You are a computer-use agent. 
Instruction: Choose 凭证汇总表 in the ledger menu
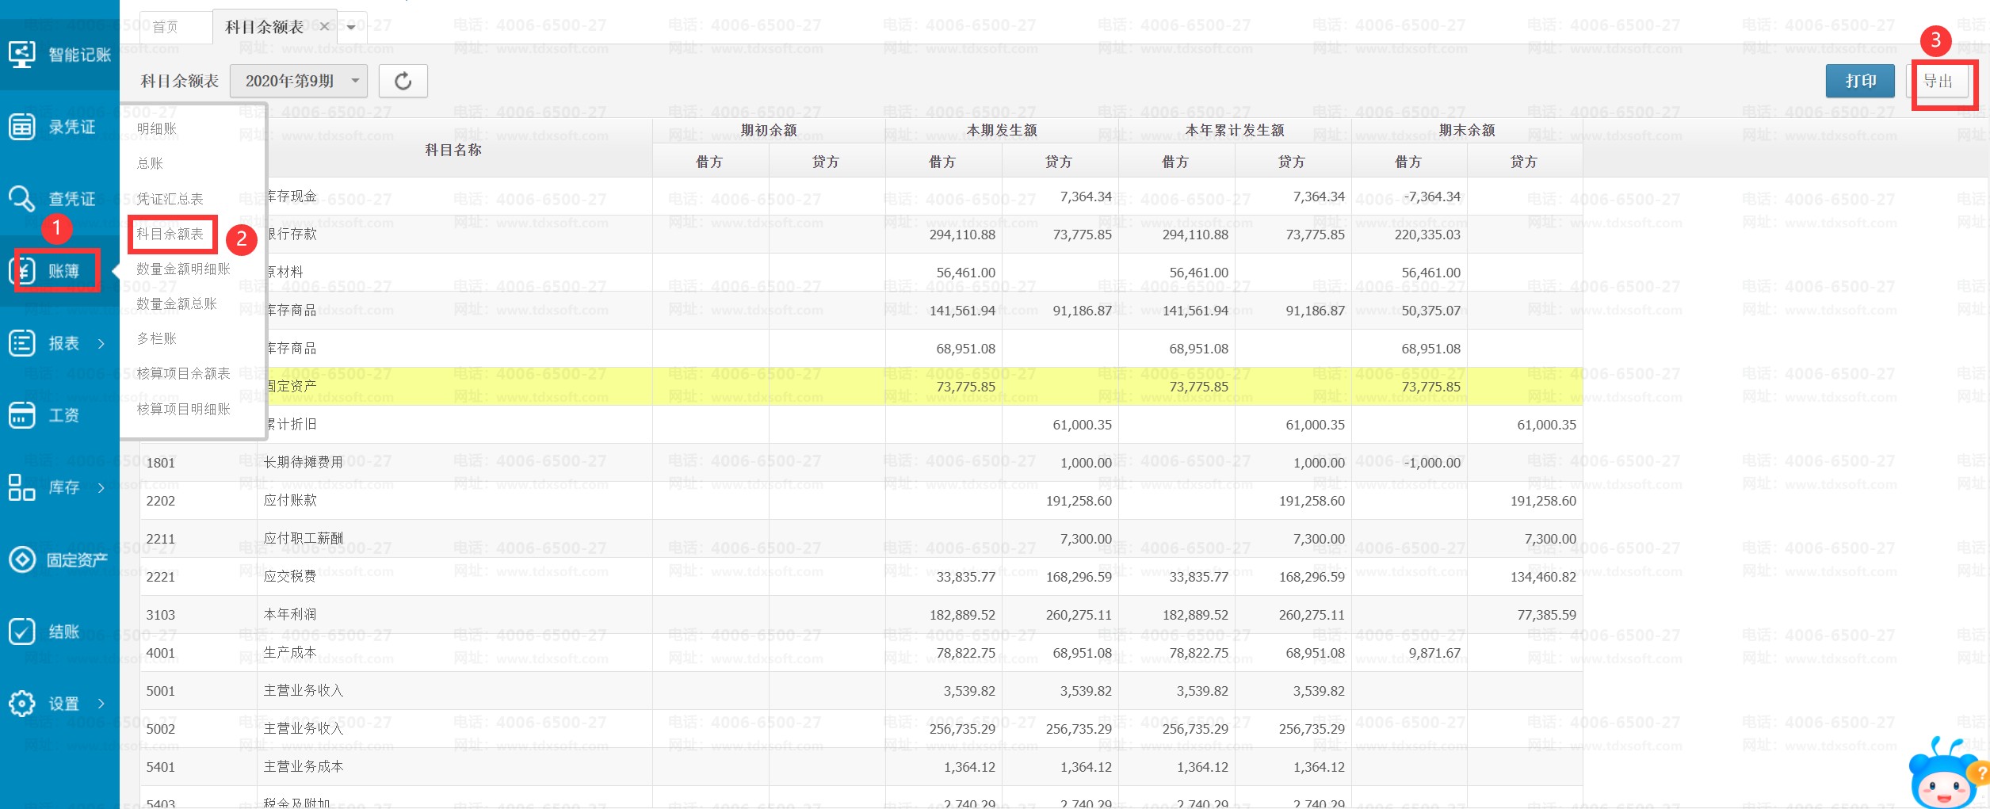pos(170,199)
